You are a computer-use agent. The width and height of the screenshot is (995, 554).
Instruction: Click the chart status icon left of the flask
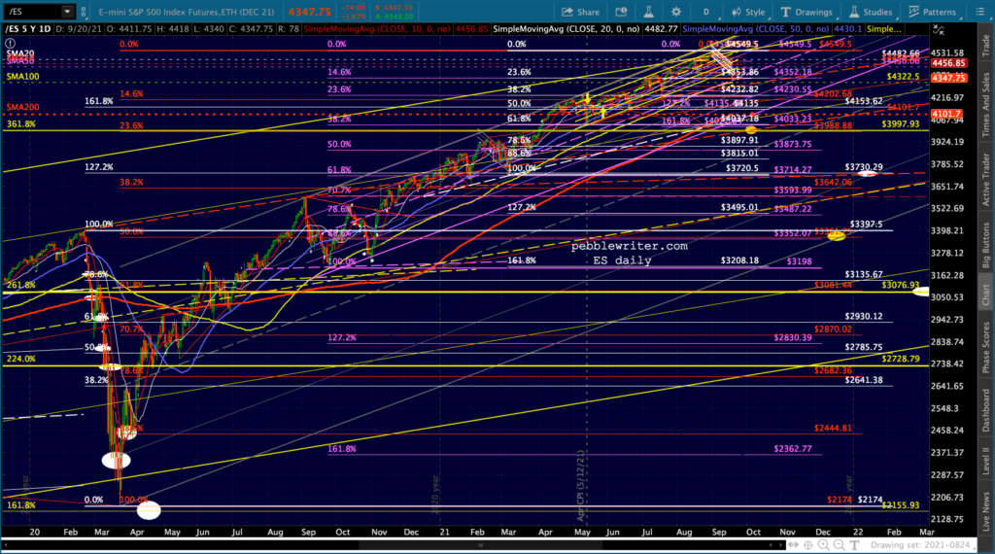[x=621, y=12]
